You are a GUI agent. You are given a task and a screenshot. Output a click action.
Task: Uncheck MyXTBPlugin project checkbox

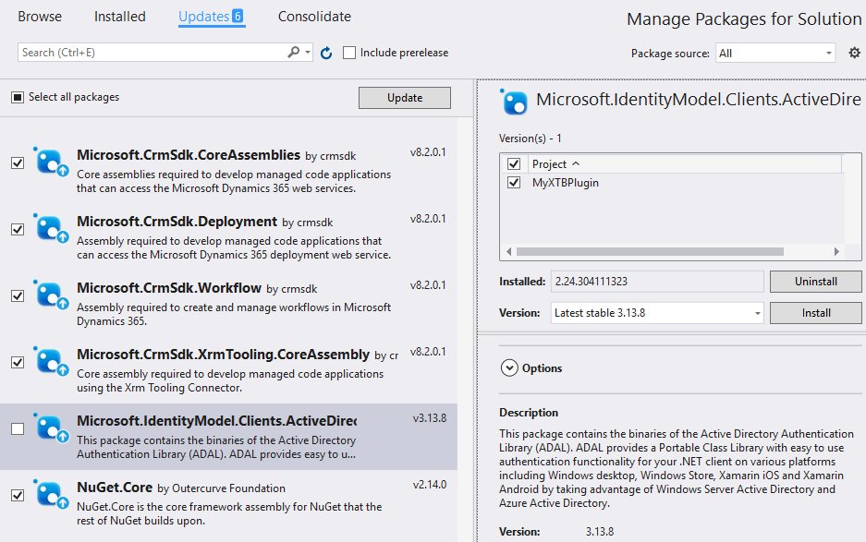[x=514, y=182]
